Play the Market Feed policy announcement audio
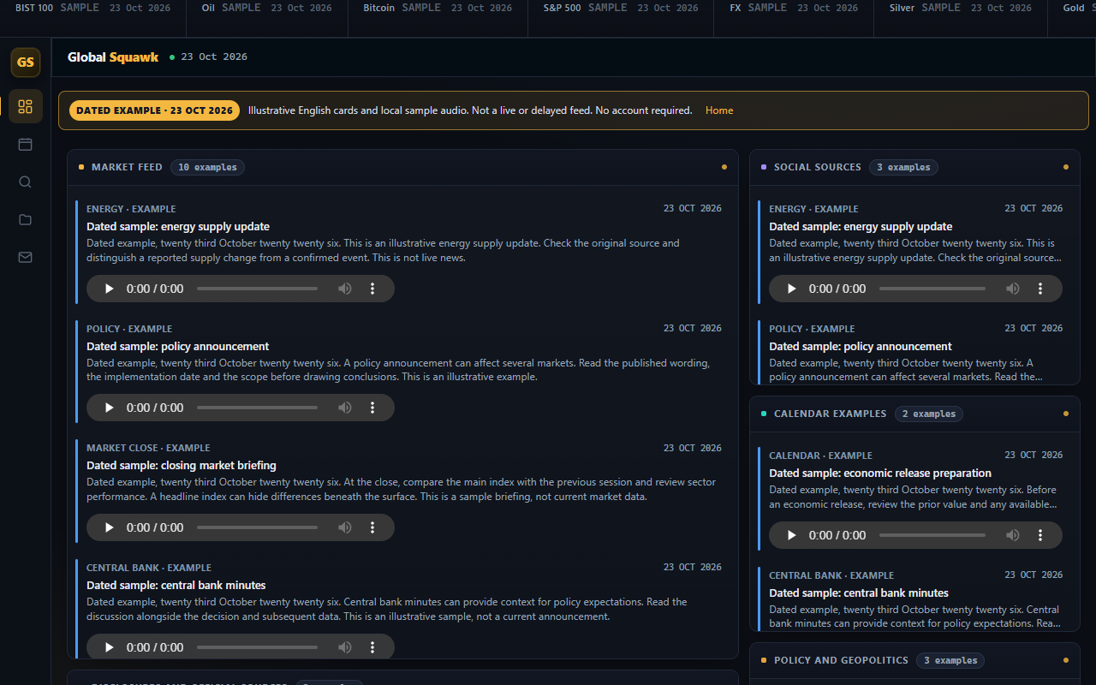Image resolution: width=1096 pixels, height=685 pixels. (x=109, y=408)
